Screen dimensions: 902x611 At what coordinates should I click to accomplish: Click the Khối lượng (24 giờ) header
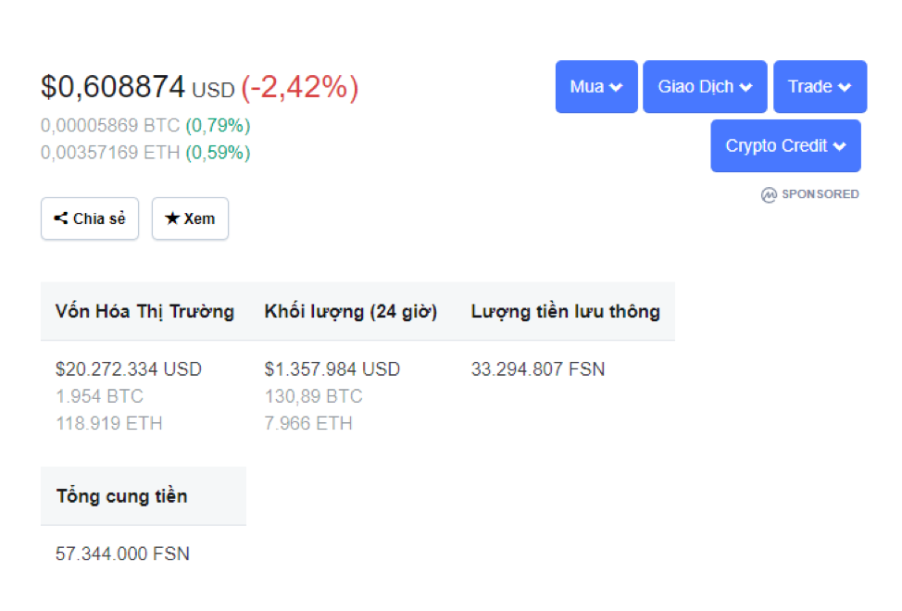(x=351, y=312)
